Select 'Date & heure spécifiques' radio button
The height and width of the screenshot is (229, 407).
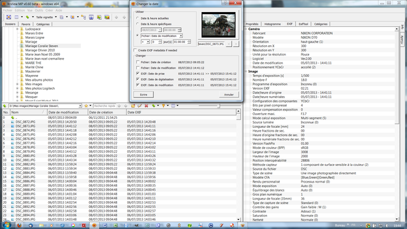(137, 24)
